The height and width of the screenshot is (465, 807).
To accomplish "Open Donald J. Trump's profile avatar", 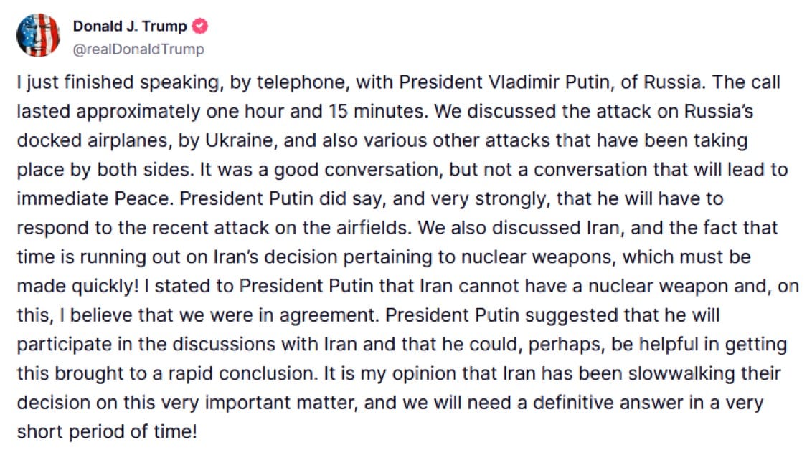I will pyautogui.click(x=39, y=35).
